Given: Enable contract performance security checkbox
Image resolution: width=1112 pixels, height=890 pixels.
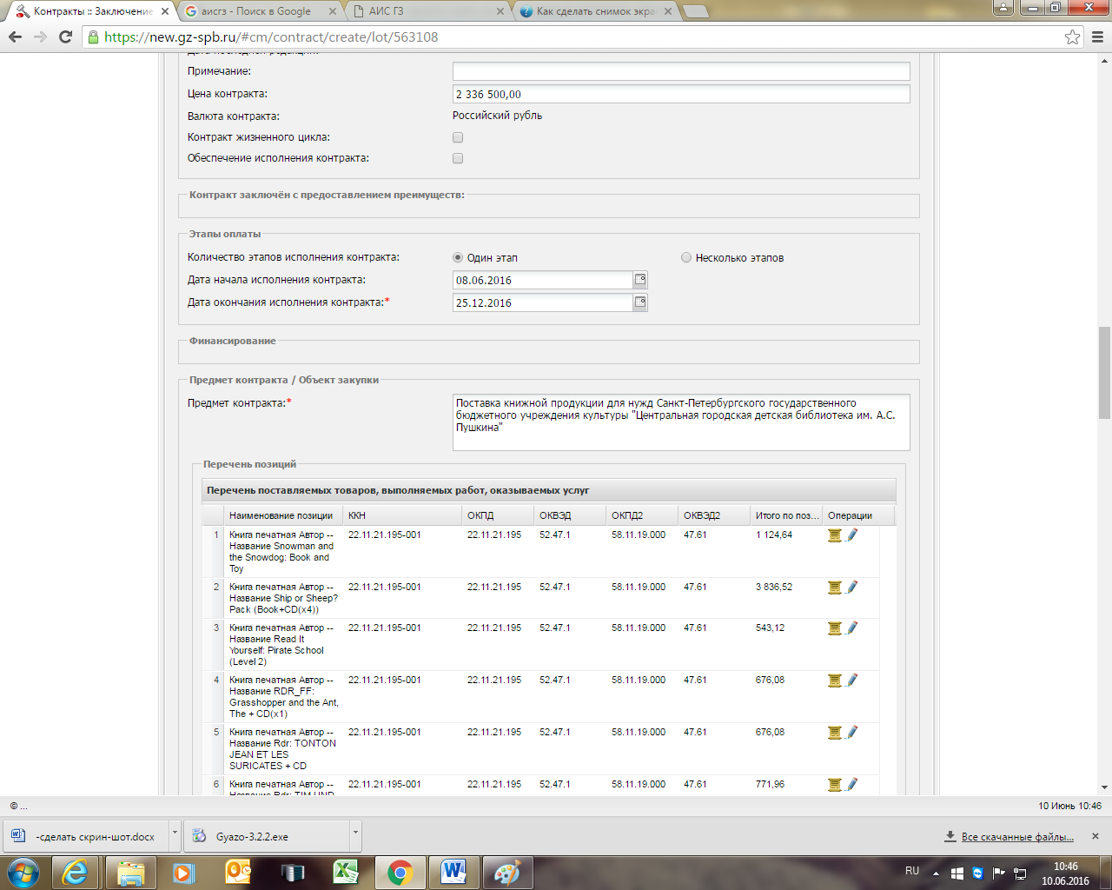Looking at the screenshot, I should [458, 158].
